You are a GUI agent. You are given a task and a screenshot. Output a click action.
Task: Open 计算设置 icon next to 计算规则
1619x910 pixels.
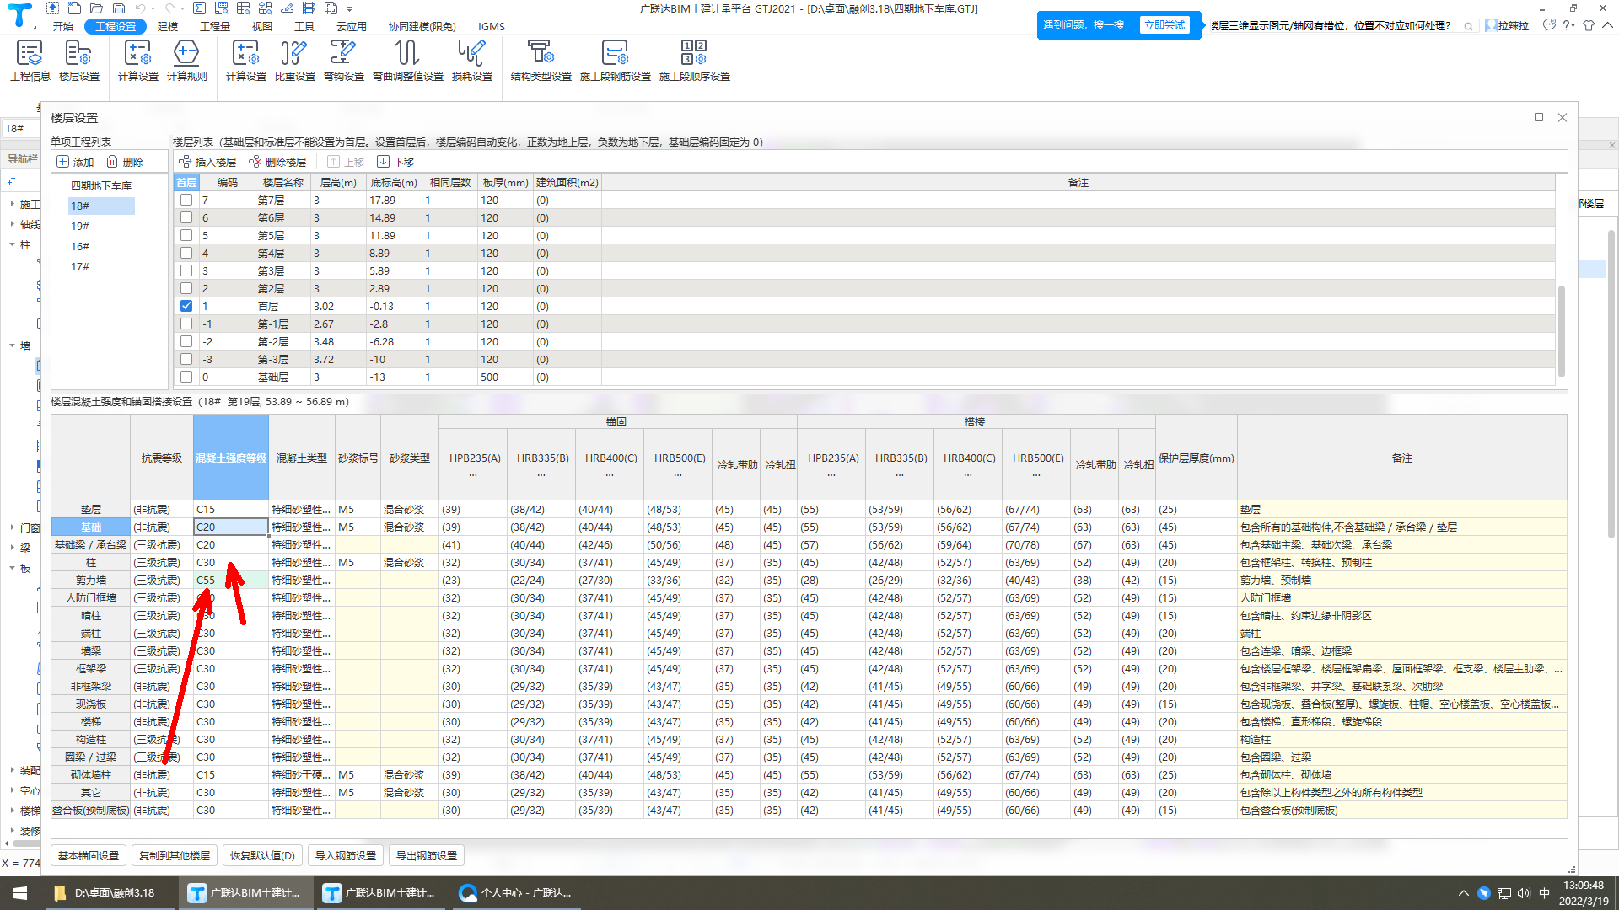click(137, 61)
